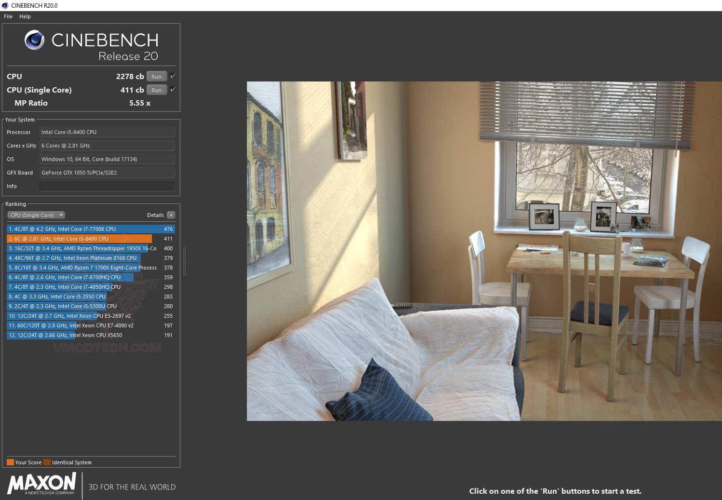Select ranking row Core i5-5300U CPU
Image resolution: width=722 pixels, height=500 pixels.
point(91,306)
